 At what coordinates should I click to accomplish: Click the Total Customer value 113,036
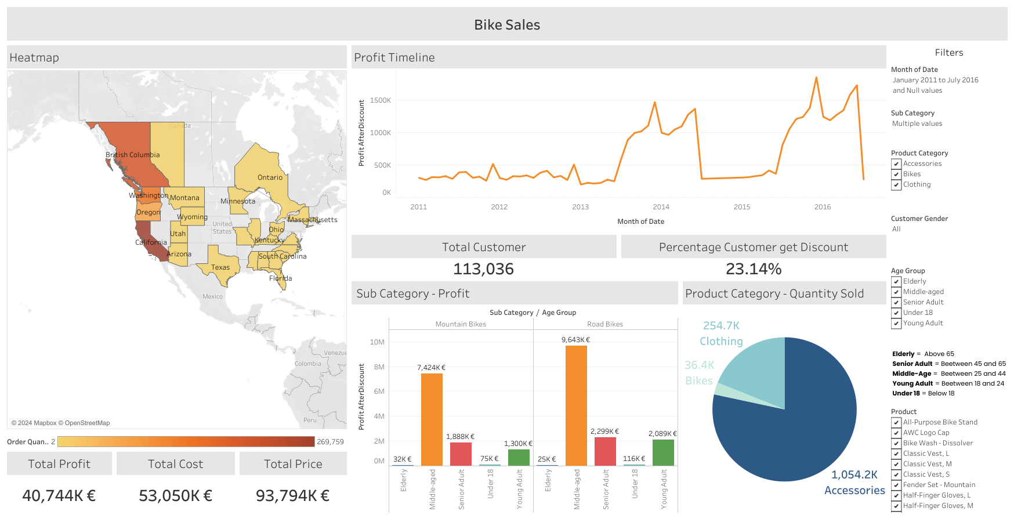[483, 269]
